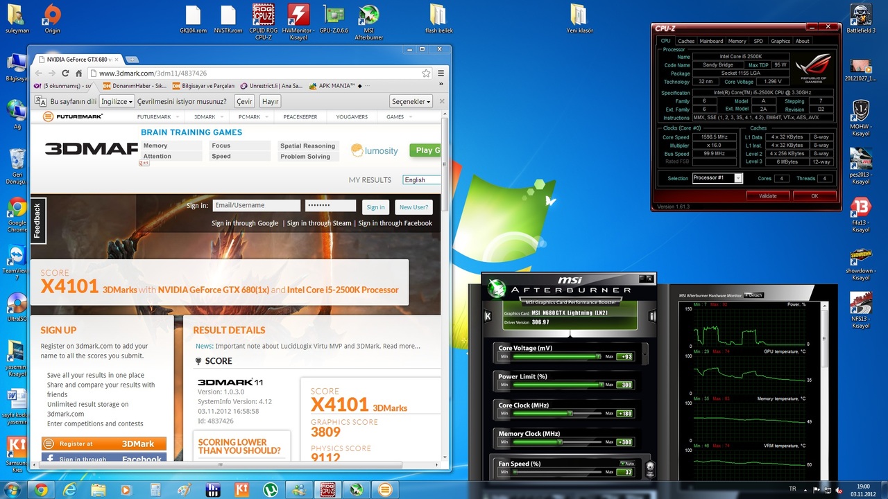The height and width of the screenshot is (499, 888).
Task: Open MSI Afterburner Kombustor K button
Action: click(x=488, y=317)
